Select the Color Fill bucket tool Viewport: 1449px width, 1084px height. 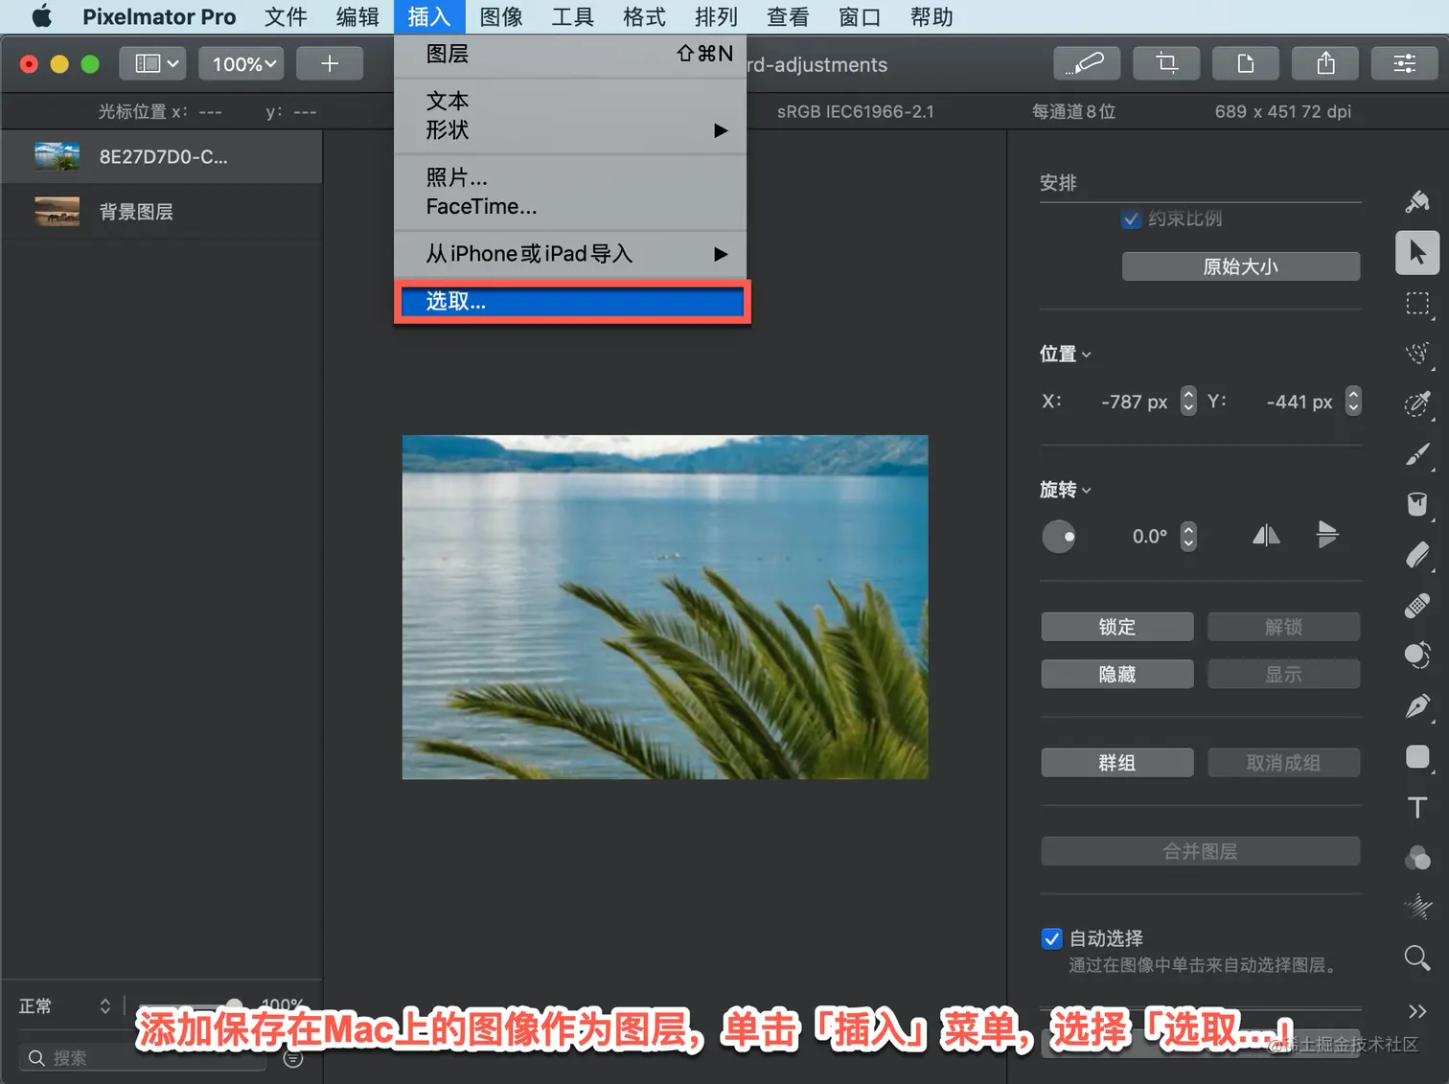[x=1417, y=504]
